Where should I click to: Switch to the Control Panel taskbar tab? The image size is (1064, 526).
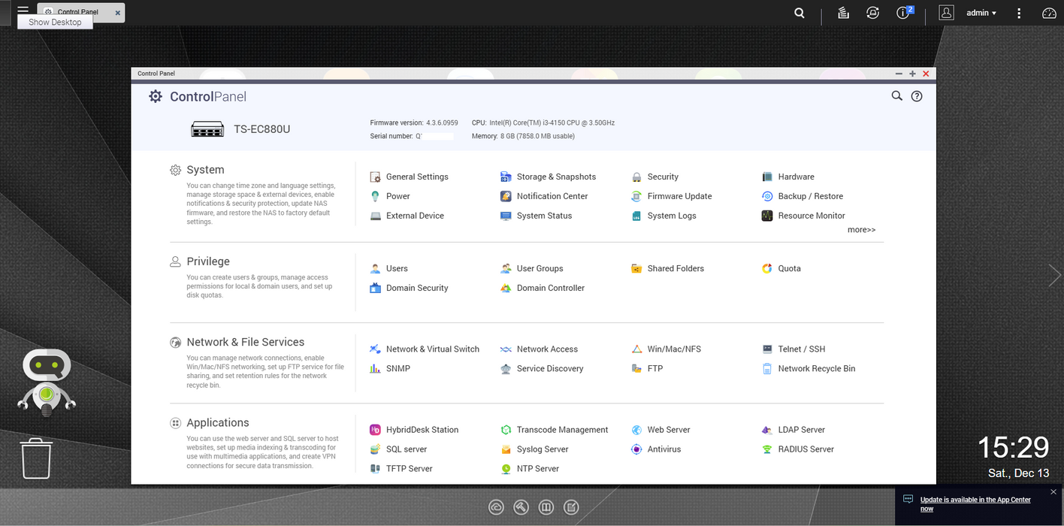78,13
